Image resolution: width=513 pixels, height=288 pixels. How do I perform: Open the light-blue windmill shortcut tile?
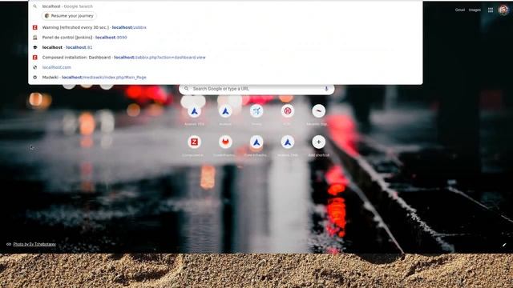click(x=256, y=111)
